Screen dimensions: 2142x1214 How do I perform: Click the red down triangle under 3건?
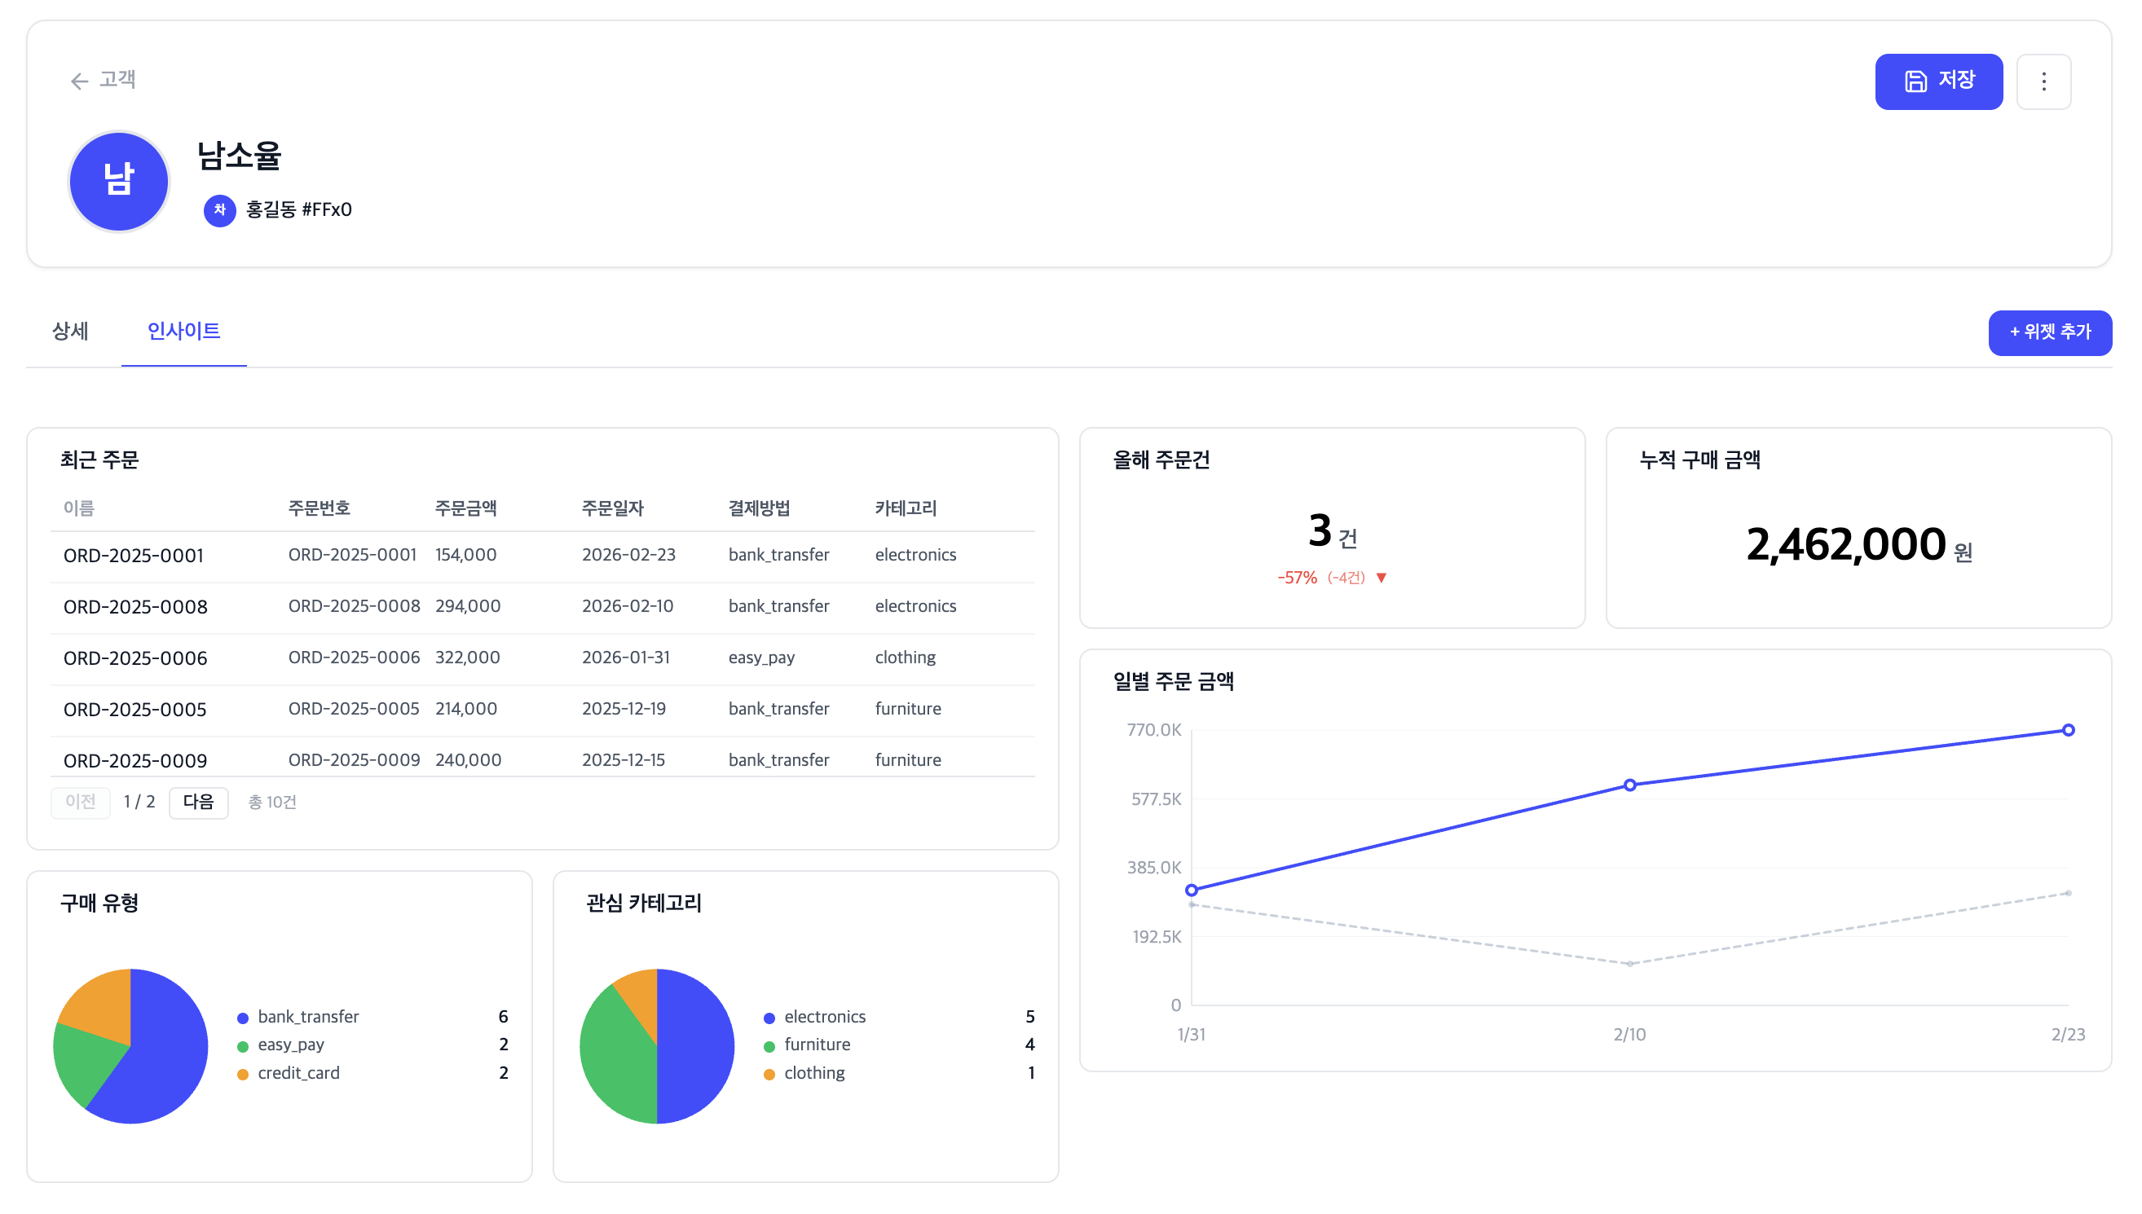1382,578
